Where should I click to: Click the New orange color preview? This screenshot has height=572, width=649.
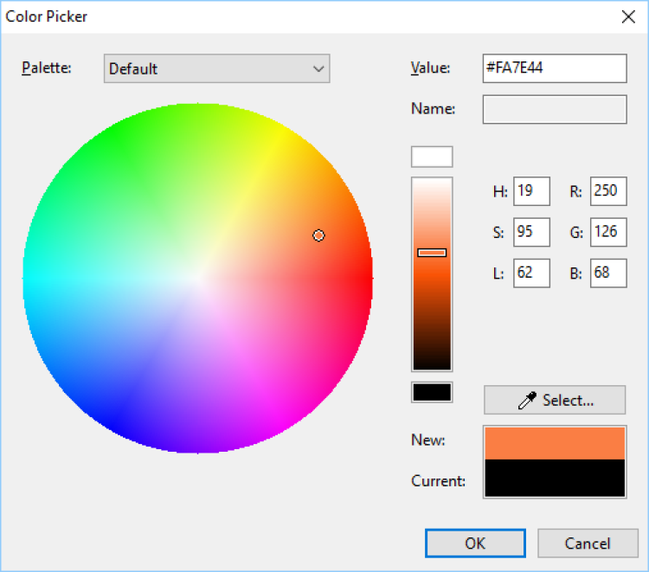[555, 443]
